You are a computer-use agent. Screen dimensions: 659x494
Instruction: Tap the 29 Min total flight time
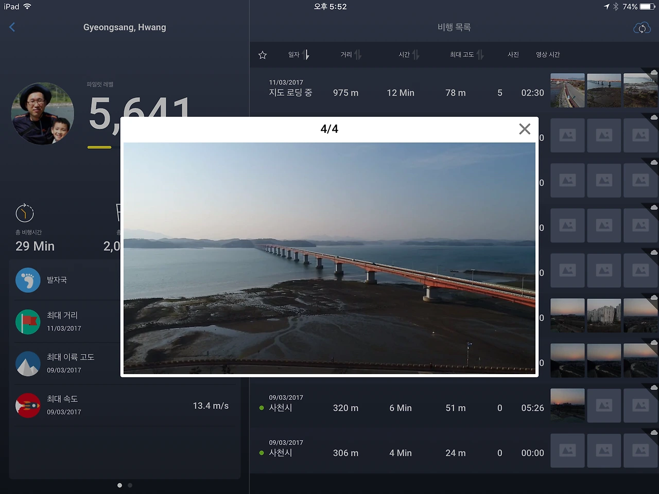35,246
